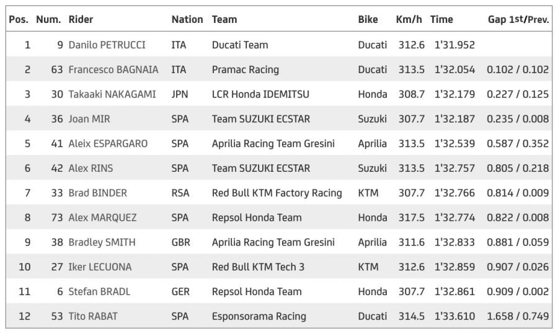Click the Rider column header
This screenshot has width=558, height=333.
[81, 19]
